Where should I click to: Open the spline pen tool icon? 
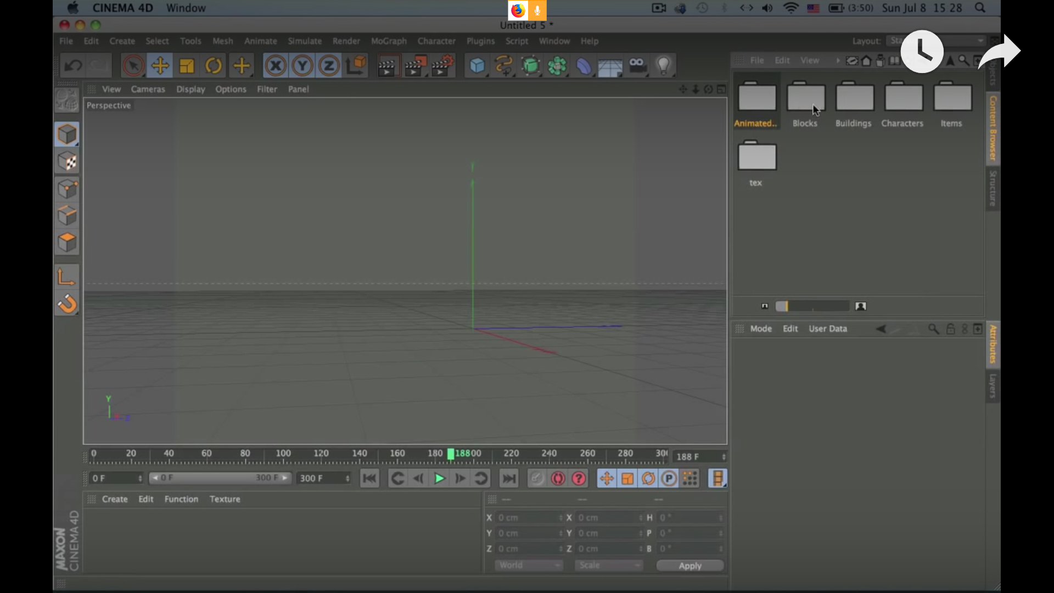coord(503,66)
